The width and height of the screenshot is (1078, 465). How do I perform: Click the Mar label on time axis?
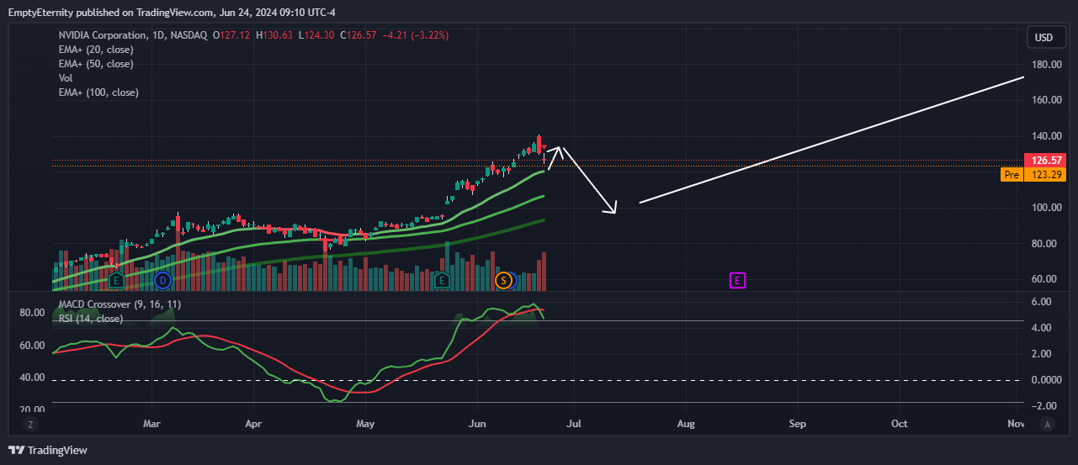(x=151, y=424)
